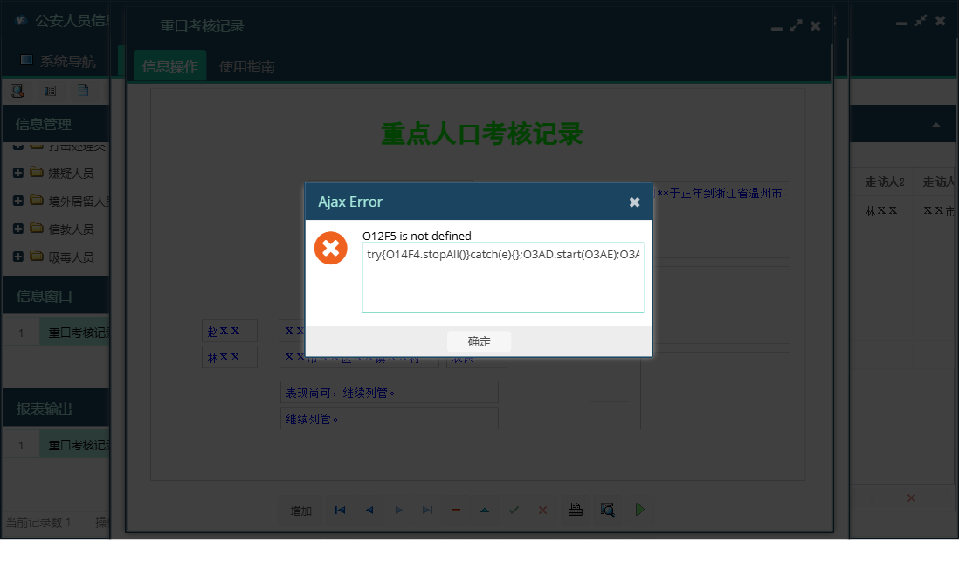Open print preview from the toolbar

point(607,510)
